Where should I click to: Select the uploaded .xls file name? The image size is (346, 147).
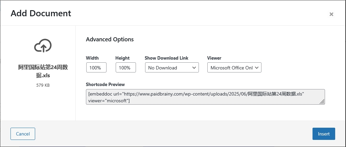[43, 71]
